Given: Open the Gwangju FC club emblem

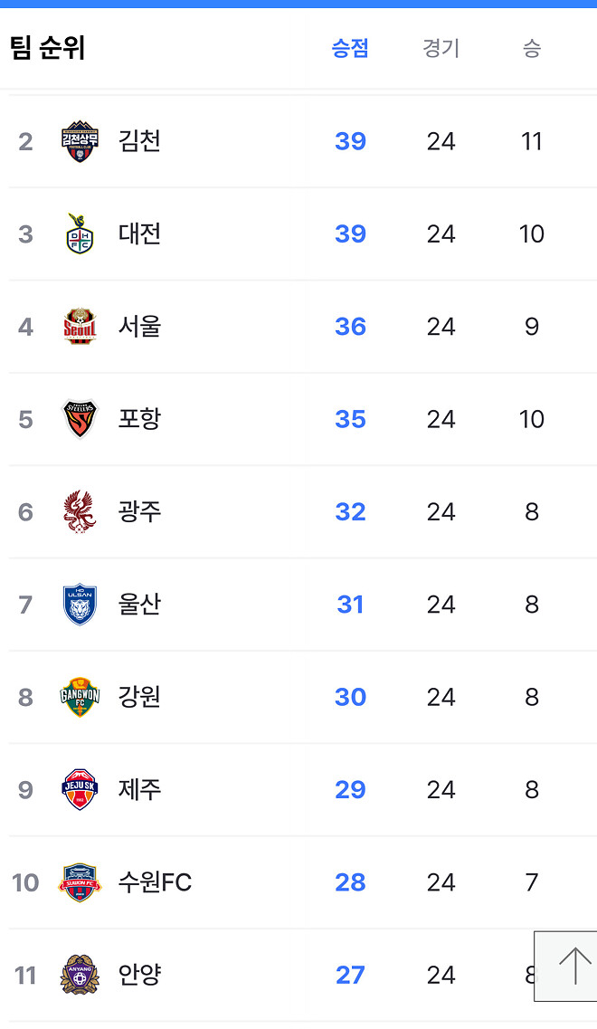Looking at the screenshot, I should 80,511.
